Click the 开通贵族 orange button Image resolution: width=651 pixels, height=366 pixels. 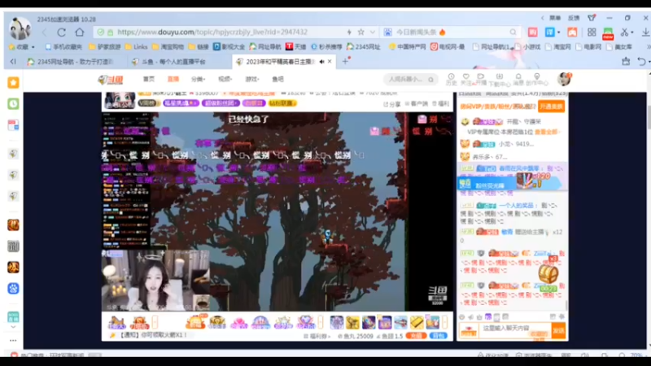click(552, 107)
